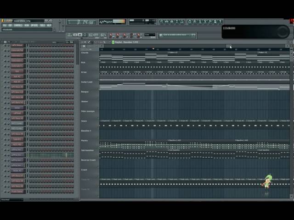Open the TOOLS menu

[42, 25]
